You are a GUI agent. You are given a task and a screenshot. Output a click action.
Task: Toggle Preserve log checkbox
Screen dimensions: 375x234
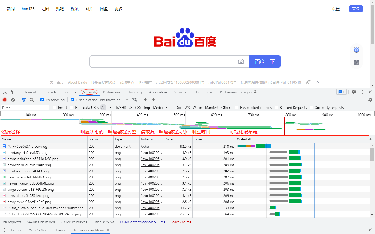pos(42,100)
